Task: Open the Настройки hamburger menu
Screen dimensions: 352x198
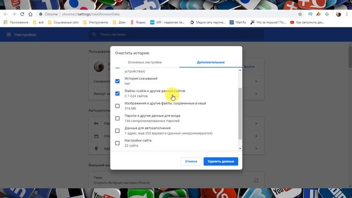Action: click(x=9, y=35)
